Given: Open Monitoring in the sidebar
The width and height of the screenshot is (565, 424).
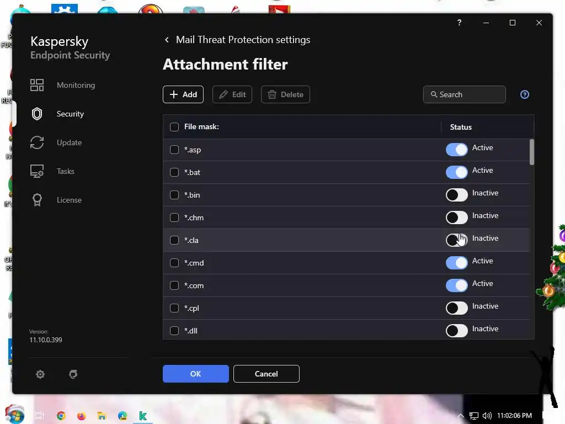Looking at the screenshot, I should [76, 85].
